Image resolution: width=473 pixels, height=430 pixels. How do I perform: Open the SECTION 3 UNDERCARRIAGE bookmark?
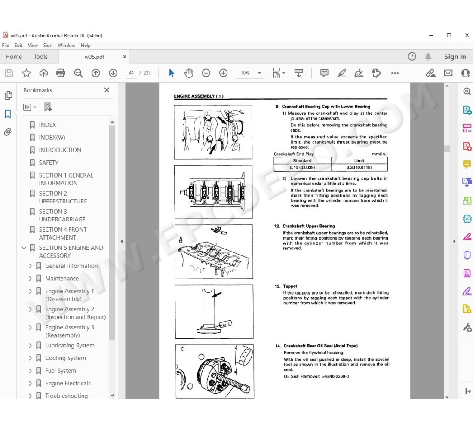tap(62, 215)
